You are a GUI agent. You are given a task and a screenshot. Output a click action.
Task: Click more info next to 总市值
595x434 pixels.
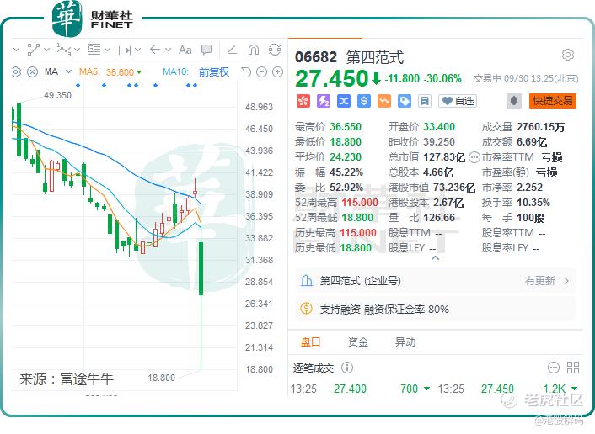point(474,157)
